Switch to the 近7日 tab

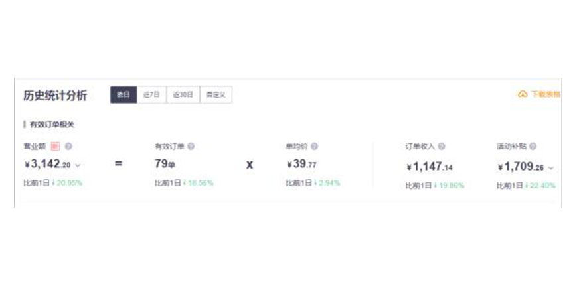tap(151, 95)
